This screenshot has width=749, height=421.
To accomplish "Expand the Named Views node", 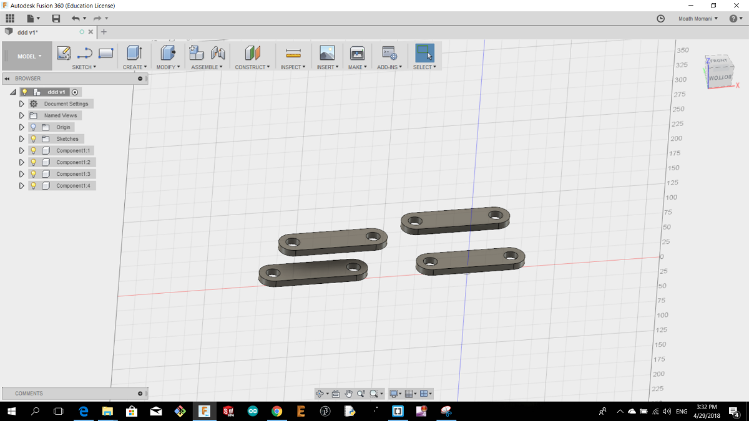I will (21, 115).
